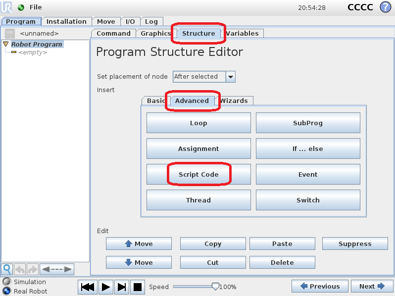Open the node placement dropdown
Viewport: 395px width, 296px height.
pyautogui.click(x=230, y=77)
